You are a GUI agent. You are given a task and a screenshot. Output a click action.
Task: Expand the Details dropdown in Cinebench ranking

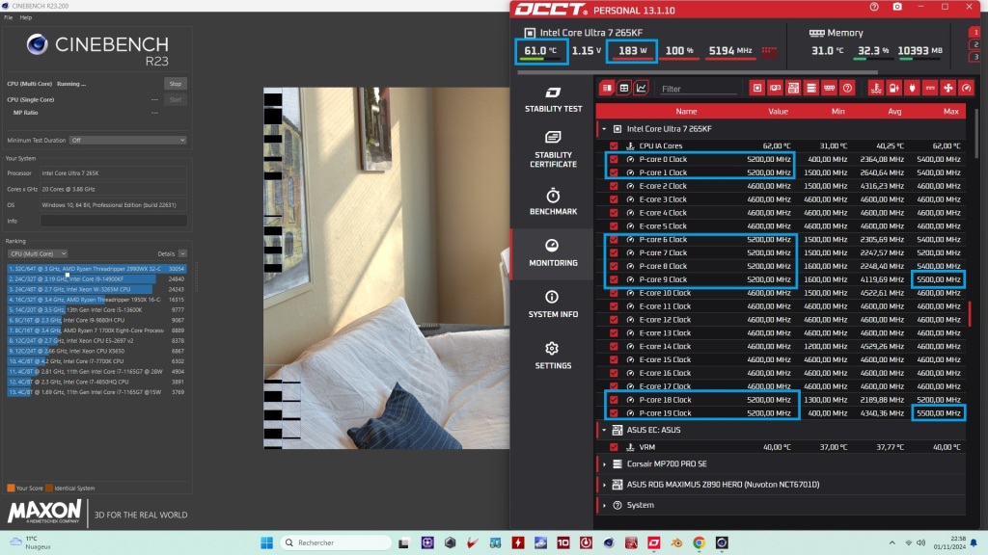click(182, 253)
